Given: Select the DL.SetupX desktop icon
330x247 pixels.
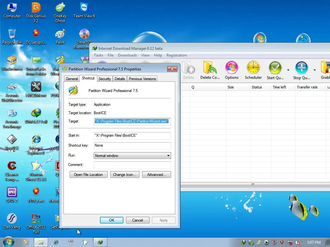Looking at the screenshot, I should click(36, 37).
